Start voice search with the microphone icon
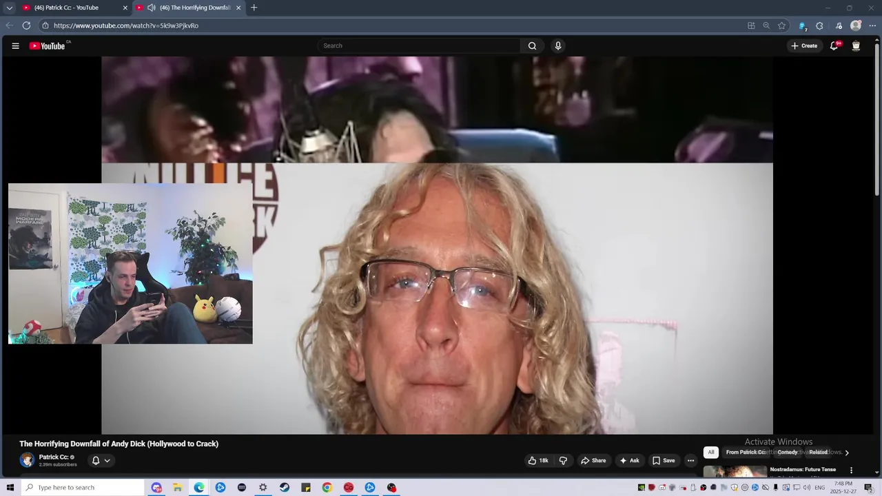The height and width of the screenshot is (496, 882). [558, 46]
